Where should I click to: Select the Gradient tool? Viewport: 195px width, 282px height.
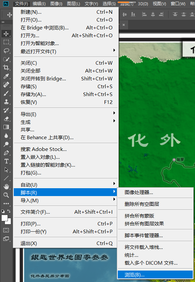pyautogui.click(x=6, y=127)
